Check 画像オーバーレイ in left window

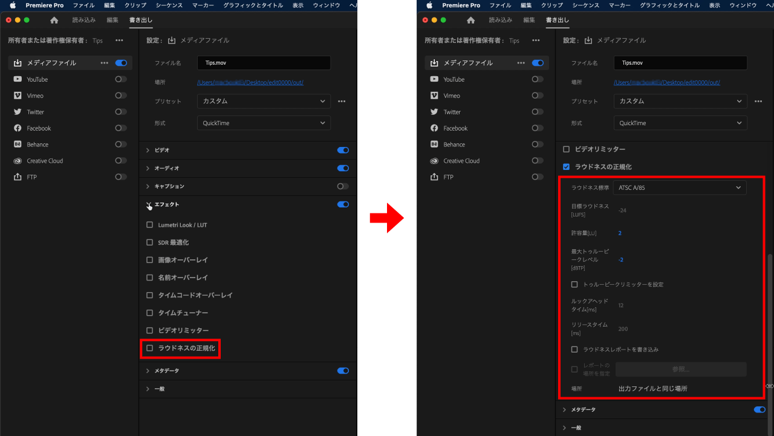point(150,260)
